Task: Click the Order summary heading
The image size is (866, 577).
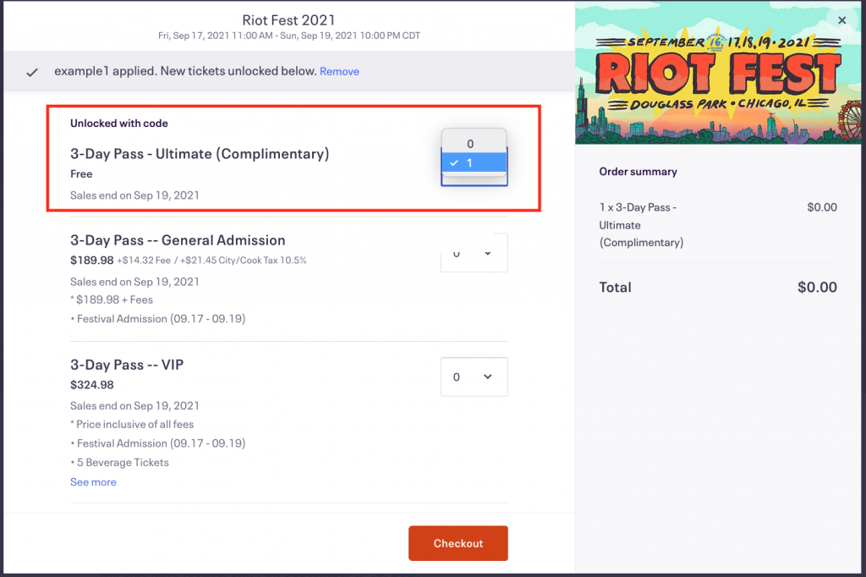Action: (x=638, y=172)
